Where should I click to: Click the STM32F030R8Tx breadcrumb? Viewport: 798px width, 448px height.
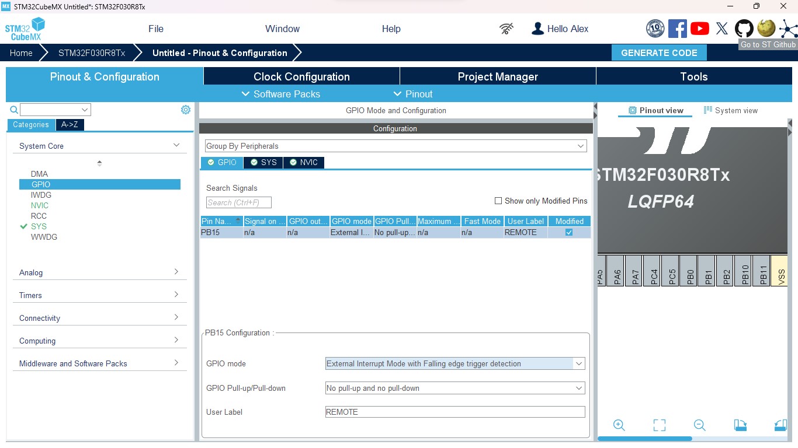92,52
